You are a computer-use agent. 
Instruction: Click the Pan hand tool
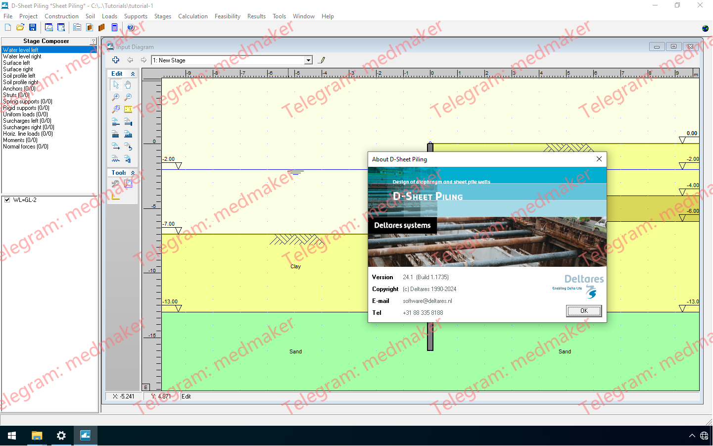pos(128,85)
